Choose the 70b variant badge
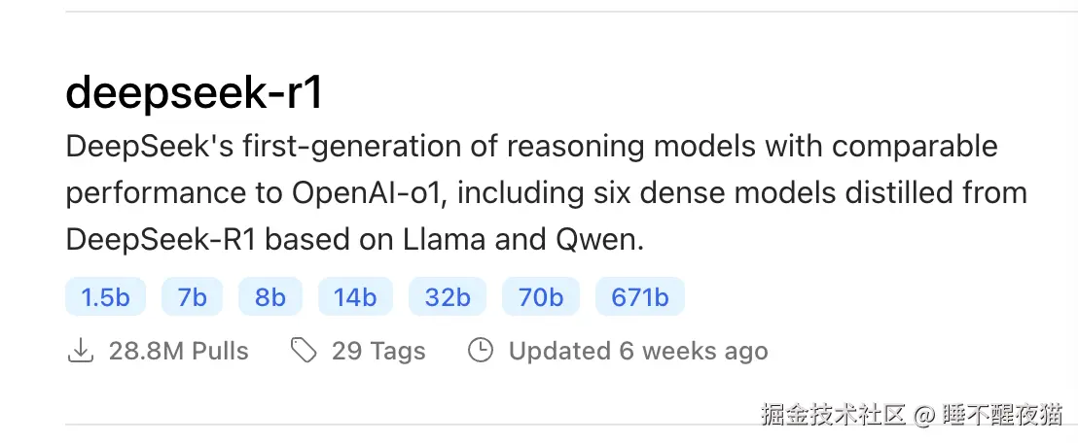1078x443 pixels. click(540, 297)
